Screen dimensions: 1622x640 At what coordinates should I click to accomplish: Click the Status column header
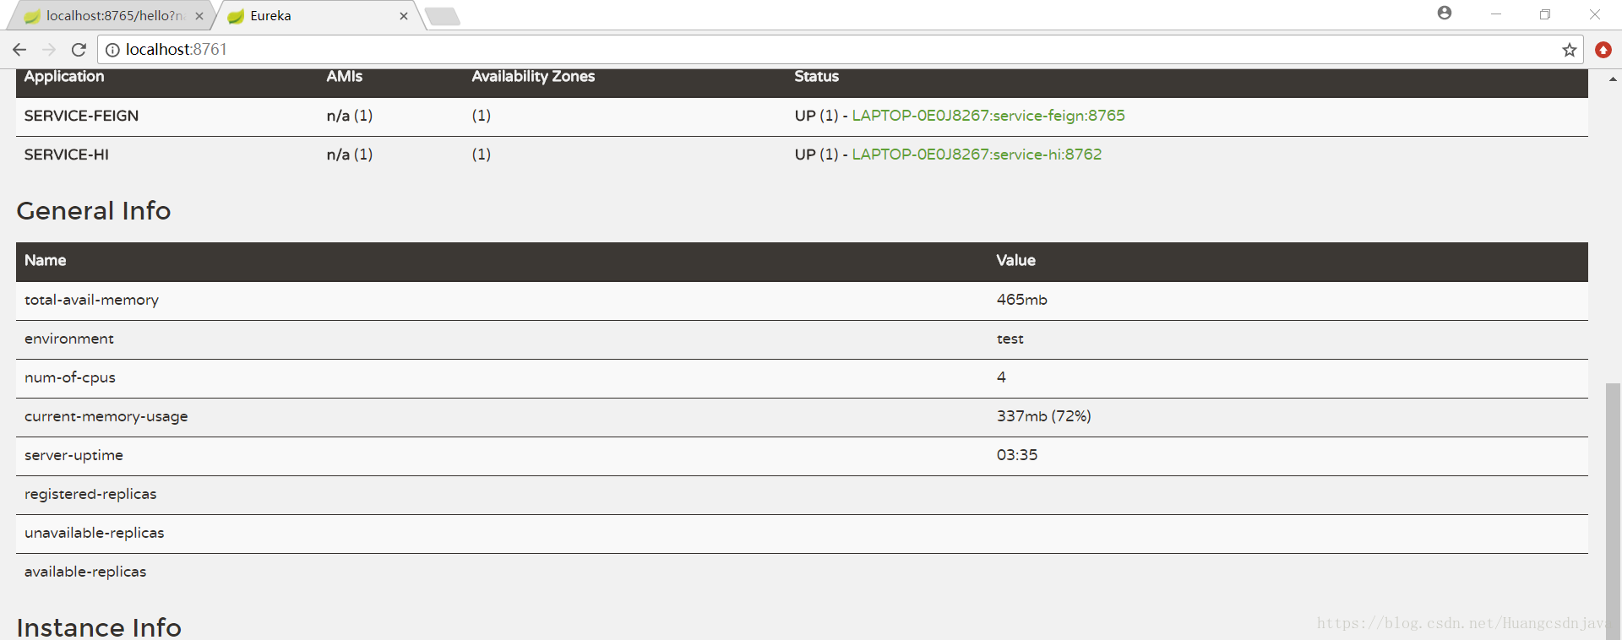[816, 77]
